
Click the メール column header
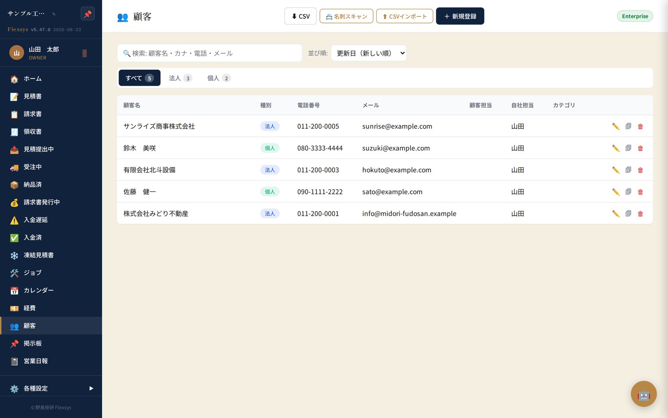[371, 105]
